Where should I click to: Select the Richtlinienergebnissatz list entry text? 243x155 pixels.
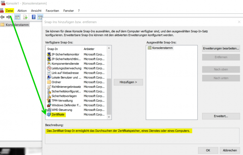pyautogui.click(x=66, y=87)
